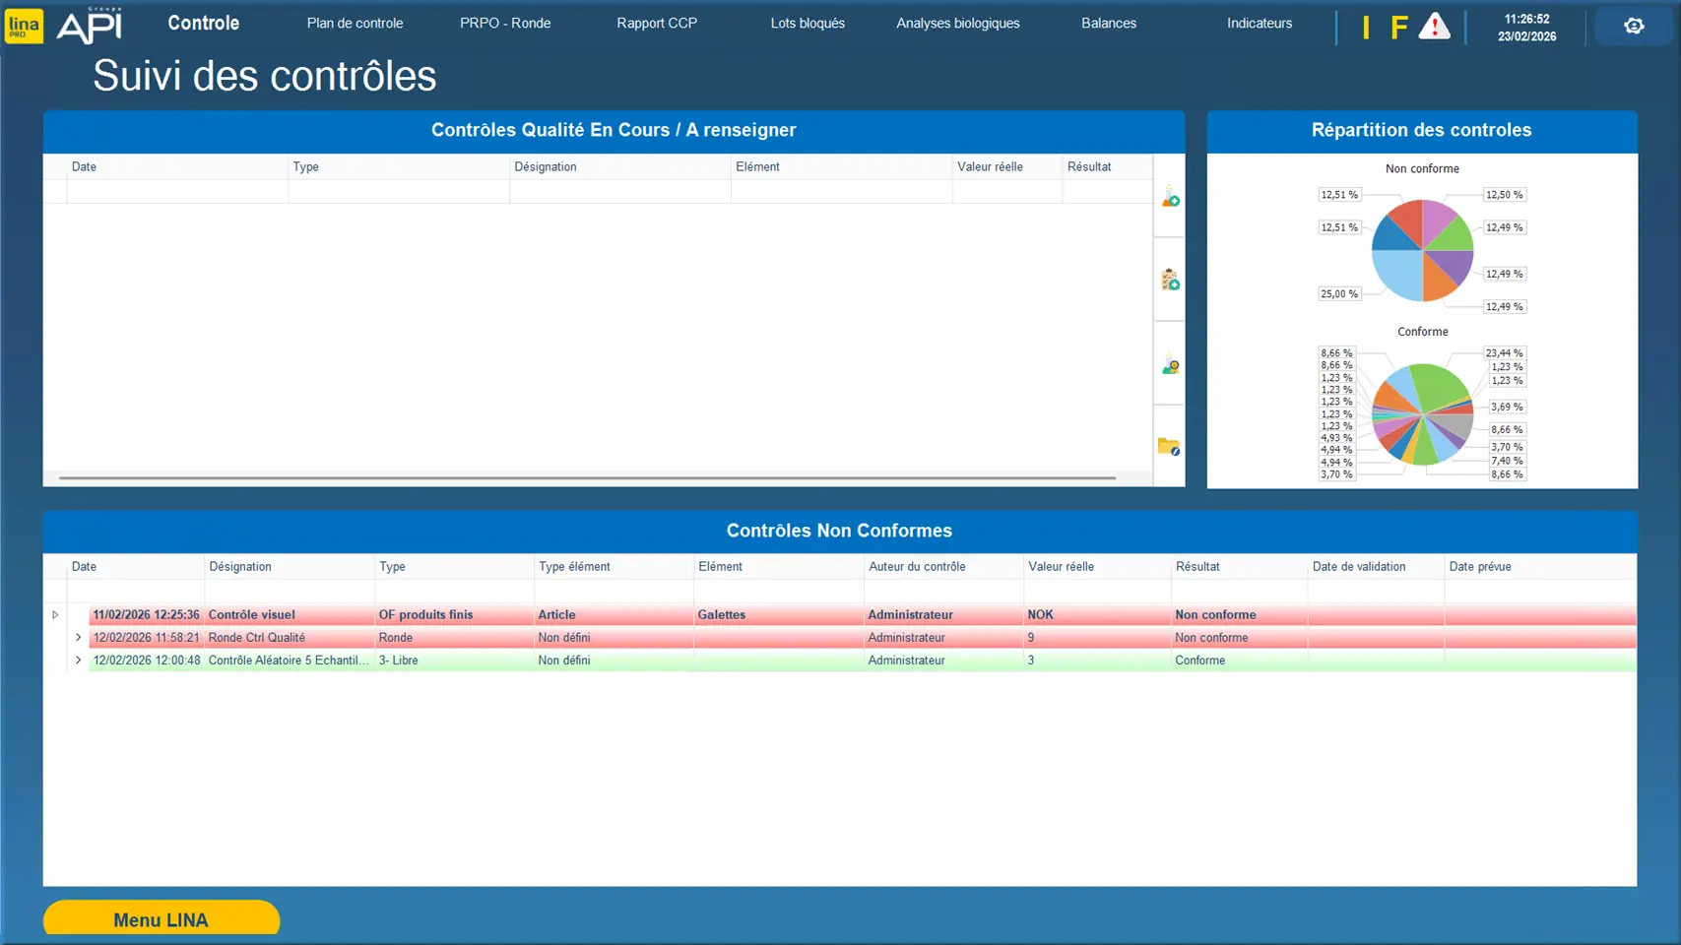Click the Lina Pro logo
This screenshot has width=1681, height=945.
coord(24,26)
